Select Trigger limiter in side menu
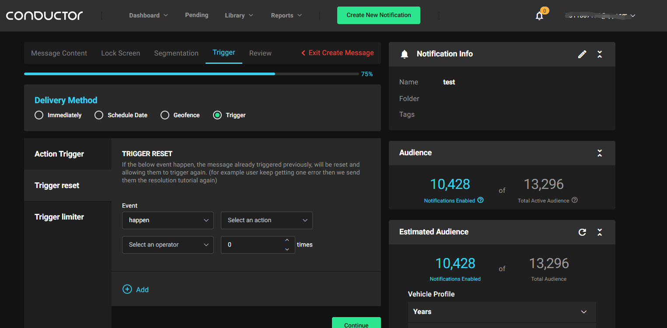 68,217
